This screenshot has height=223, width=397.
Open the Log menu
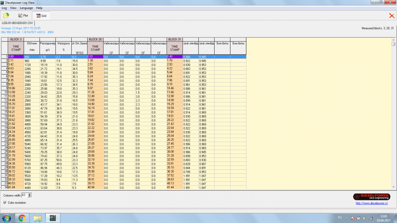[4, 8]
